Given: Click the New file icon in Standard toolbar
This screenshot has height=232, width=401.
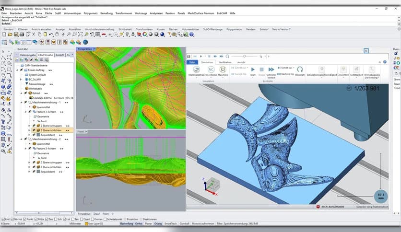Looking at the screenshot, I should [4, 34].
